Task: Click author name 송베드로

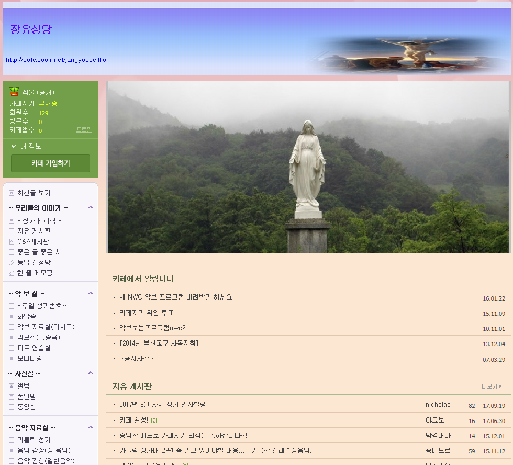Action: [x=438, y=451]
